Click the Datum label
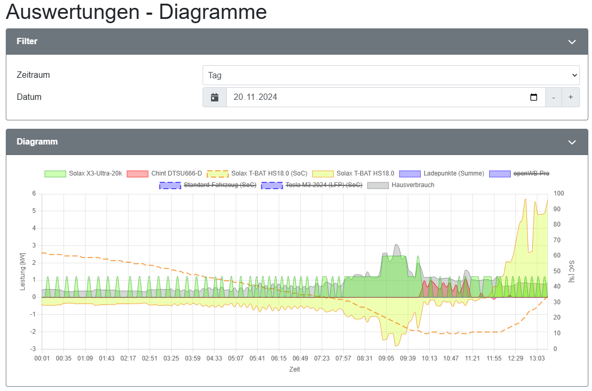The width and height of the screenshot is (592, 391). click(29, 97)
